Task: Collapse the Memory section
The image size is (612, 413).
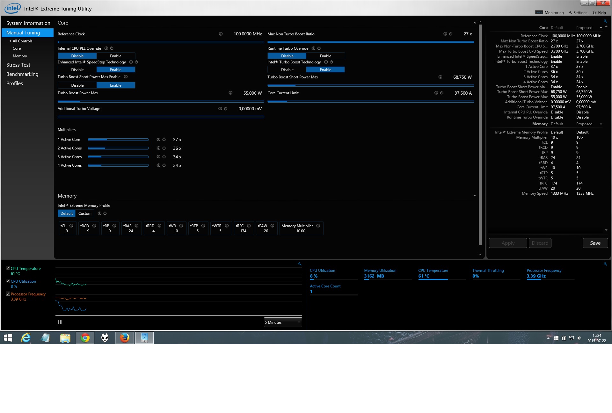Action: click(475, 196)
